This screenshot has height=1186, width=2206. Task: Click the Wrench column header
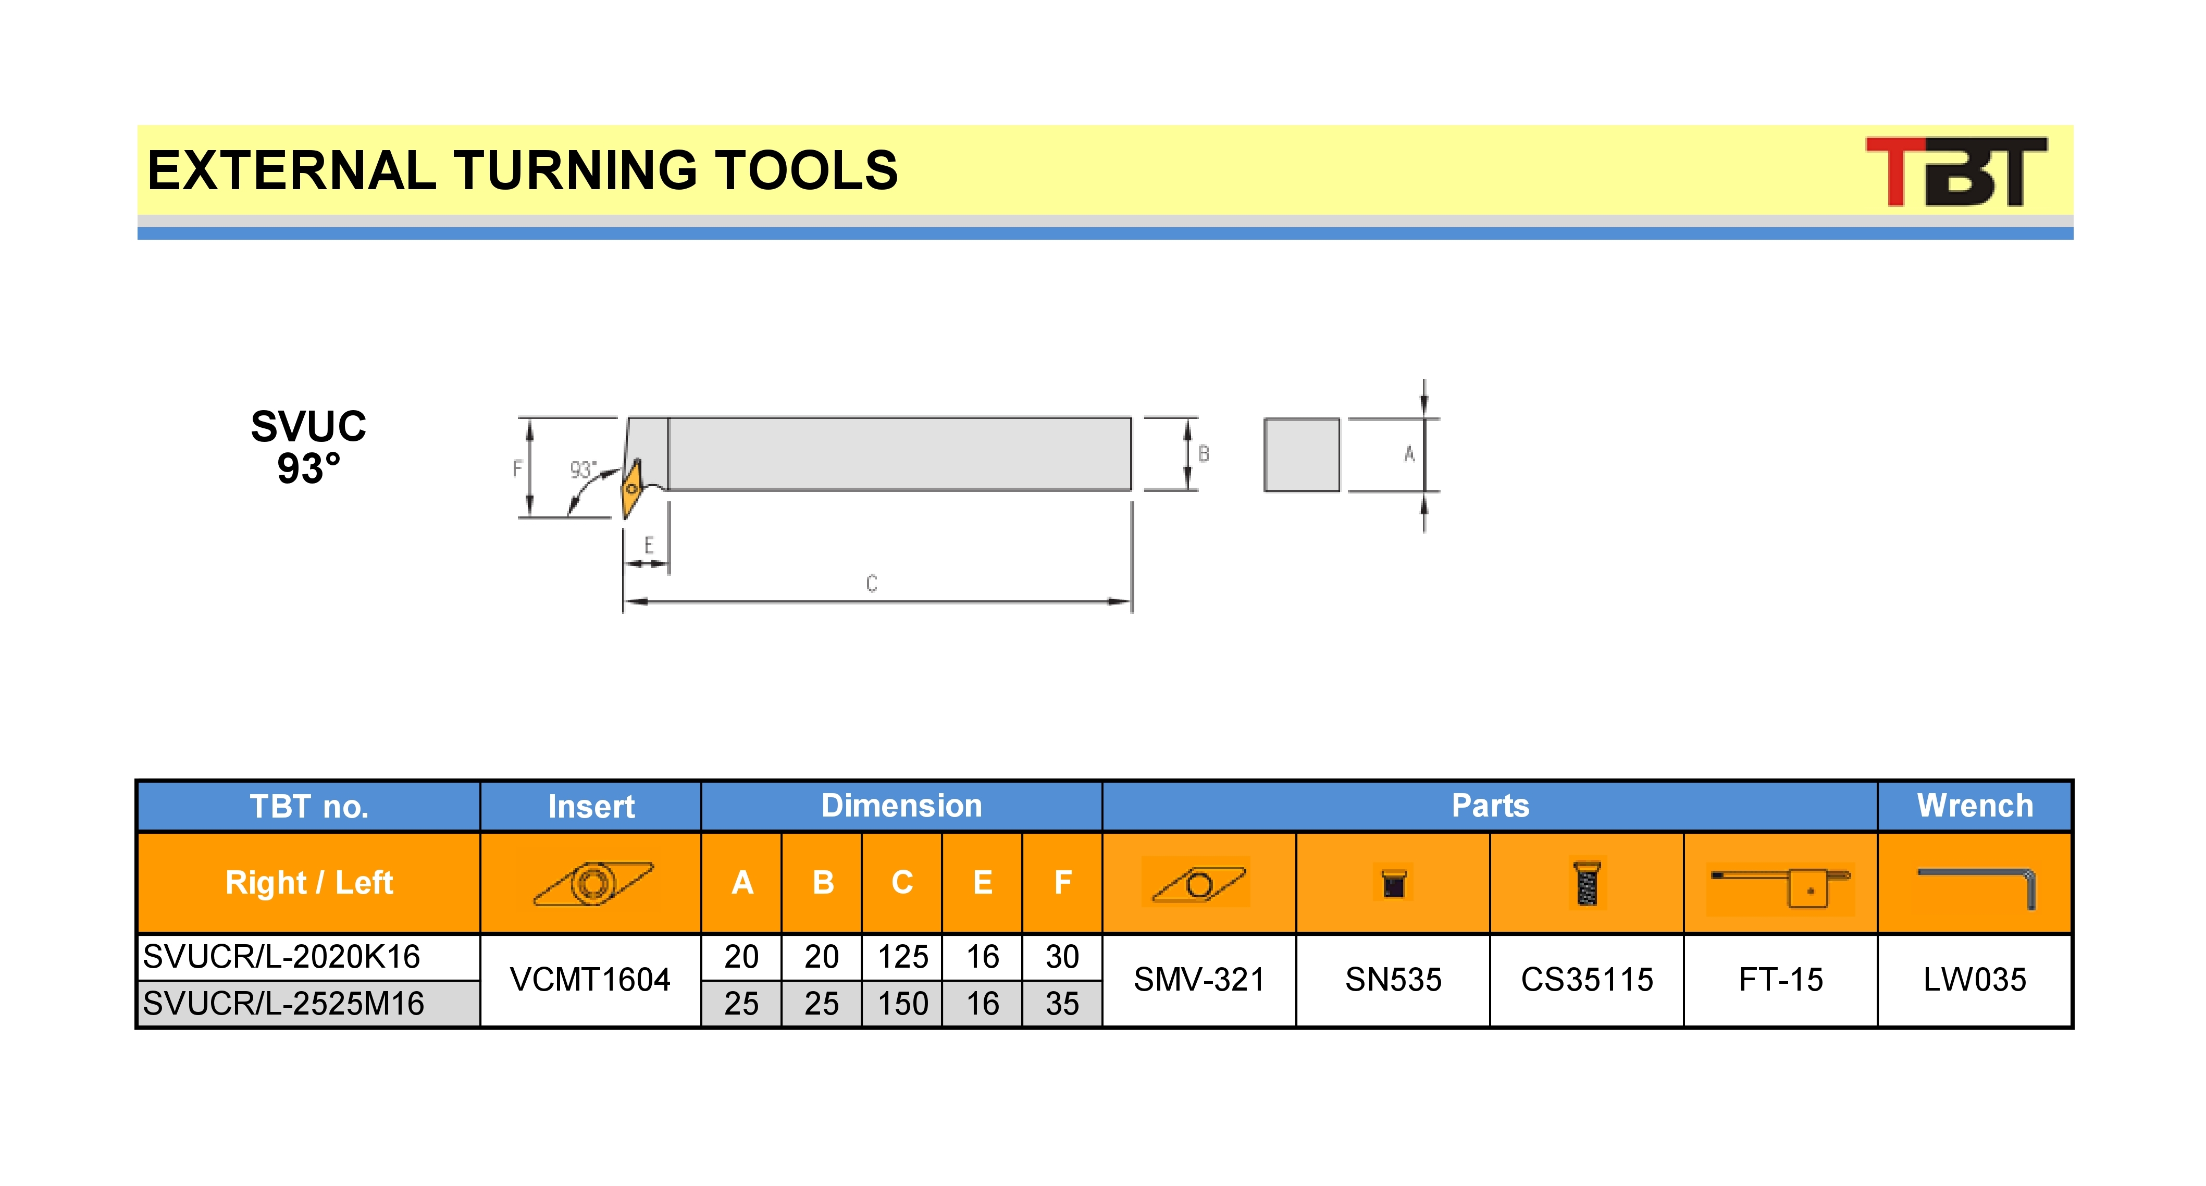[x=1974, y=806]
